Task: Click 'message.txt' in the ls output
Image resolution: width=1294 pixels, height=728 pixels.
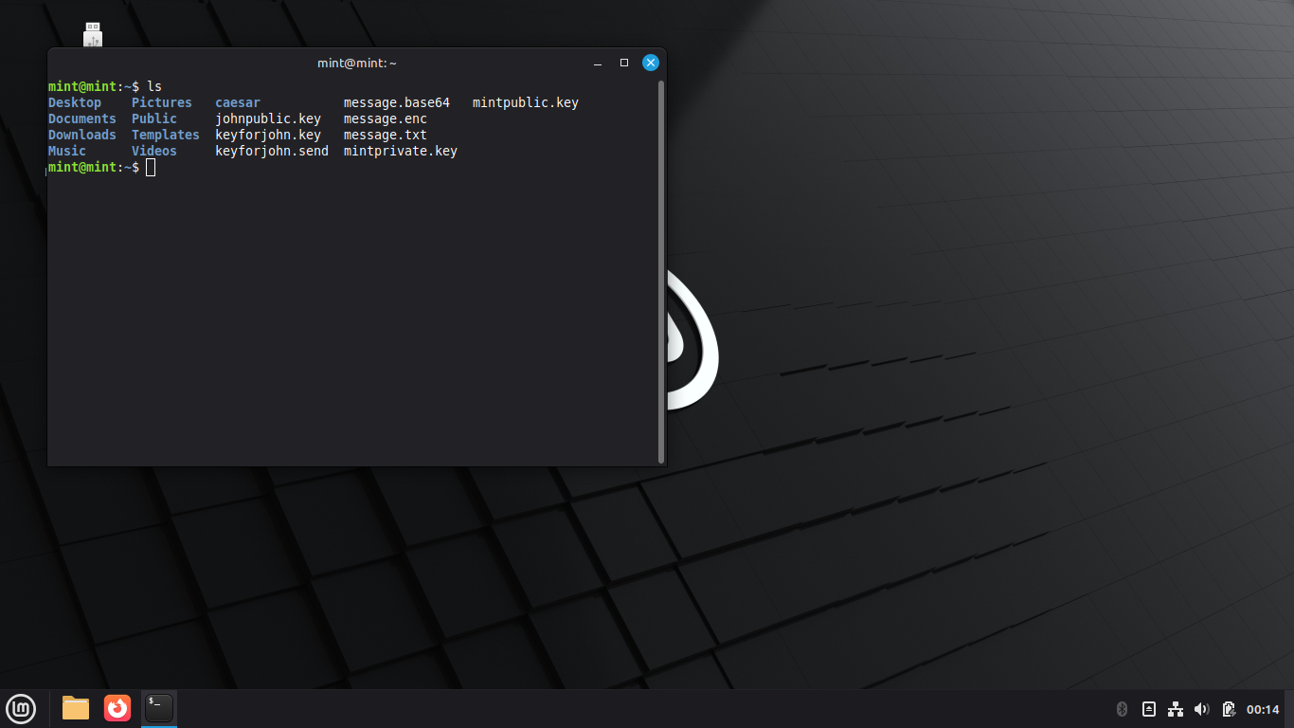Action: click(385, 135)
